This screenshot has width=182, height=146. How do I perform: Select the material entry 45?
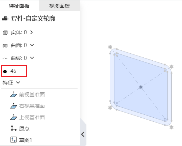13,71
